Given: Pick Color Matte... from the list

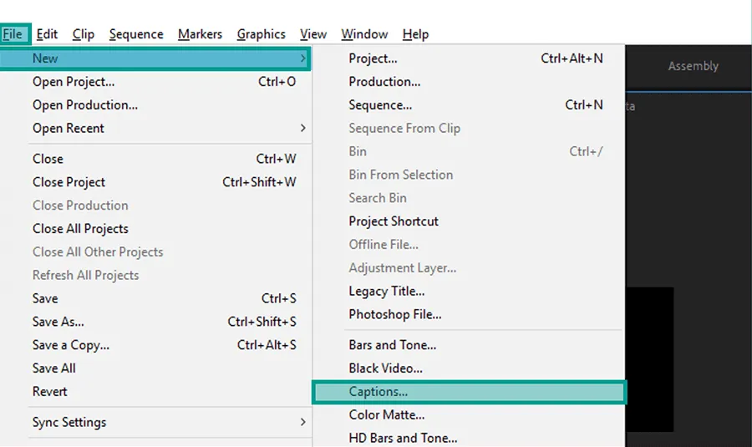Looking at the screenshot, I should pos(469,415).
